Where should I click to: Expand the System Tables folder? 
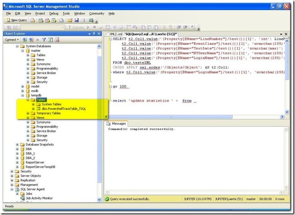coord(33,104)
